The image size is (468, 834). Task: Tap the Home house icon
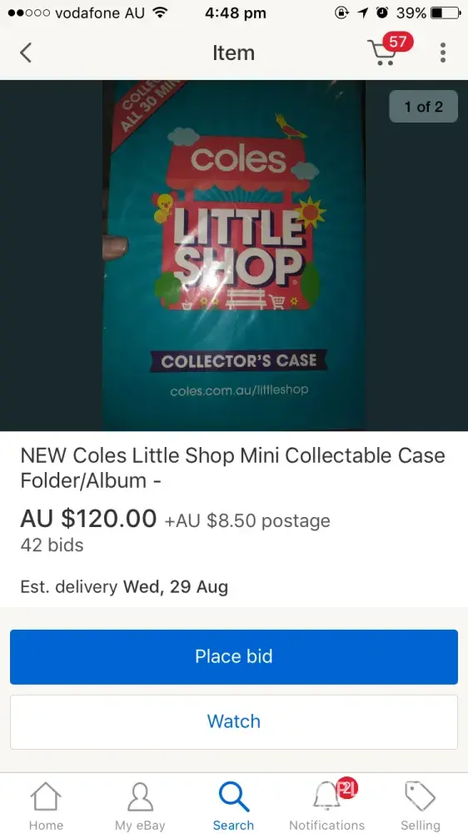point(46,796)
